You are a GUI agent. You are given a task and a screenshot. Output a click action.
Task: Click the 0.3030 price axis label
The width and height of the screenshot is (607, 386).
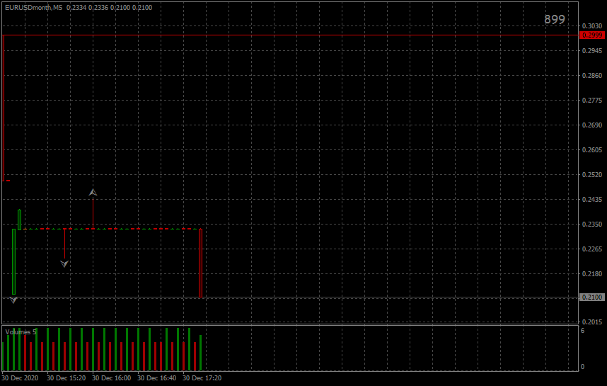592,26
